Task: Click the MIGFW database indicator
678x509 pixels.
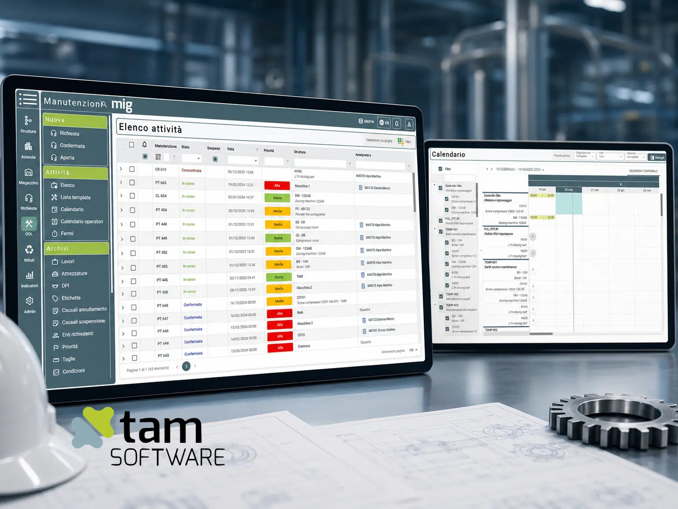Action: (x=366, y=121)
